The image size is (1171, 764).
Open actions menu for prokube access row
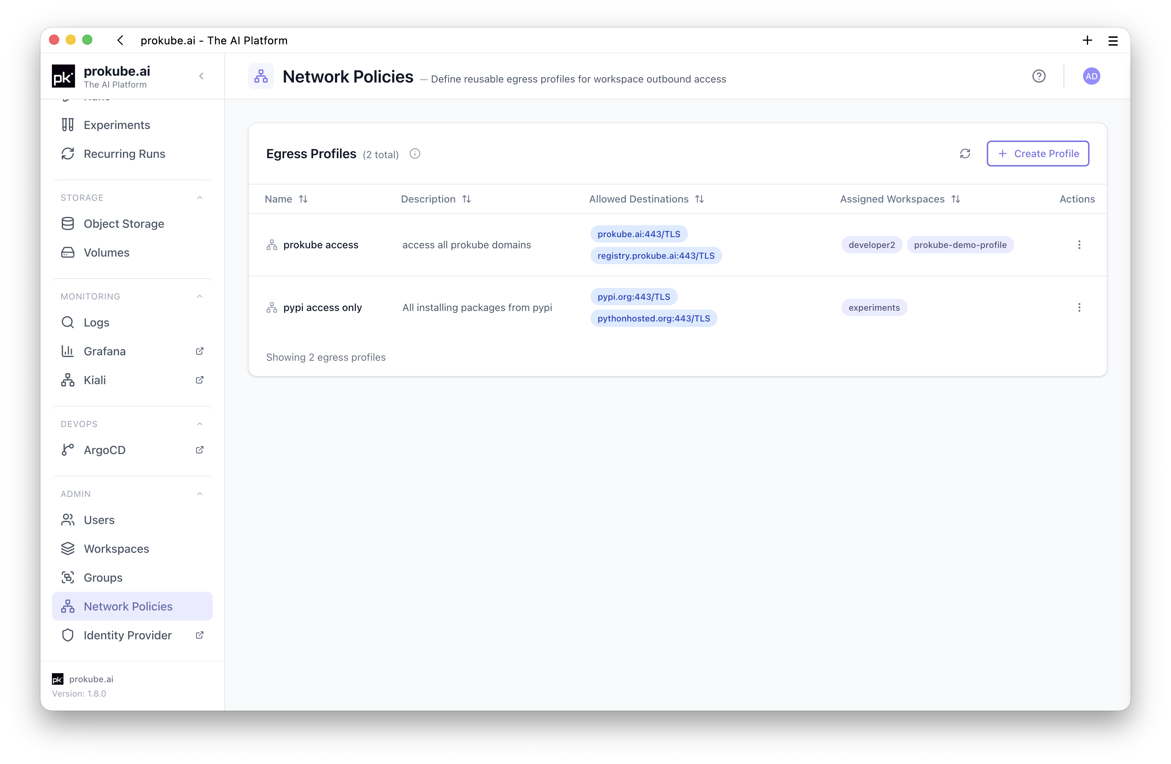[x=1079, y=244]
